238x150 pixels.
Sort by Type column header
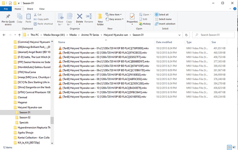[189, 42]
